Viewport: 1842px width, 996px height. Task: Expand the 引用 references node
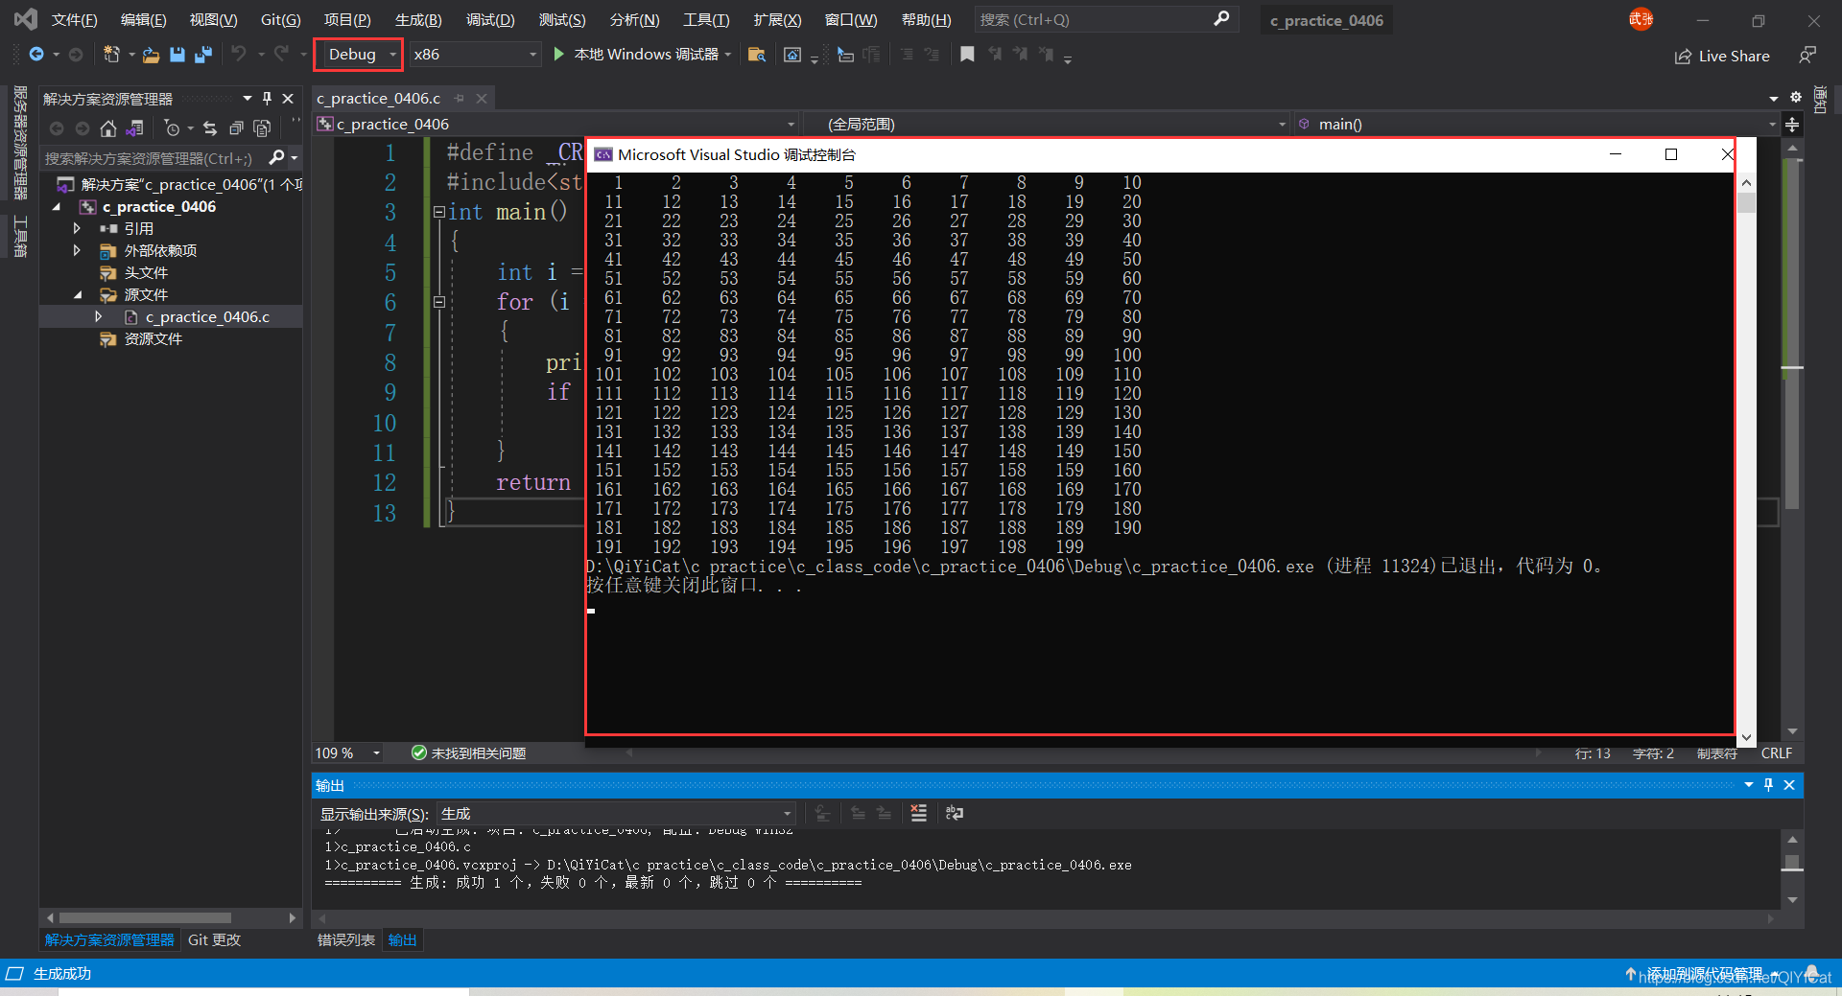coord(77,228)
